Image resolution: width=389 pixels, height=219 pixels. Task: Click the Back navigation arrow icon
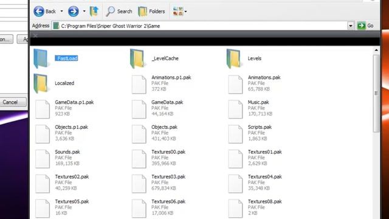[x=39, y=12]
